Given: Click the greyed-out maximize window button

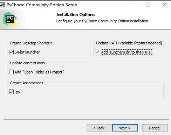Looking at the screenshot, I should coord(148,5).
